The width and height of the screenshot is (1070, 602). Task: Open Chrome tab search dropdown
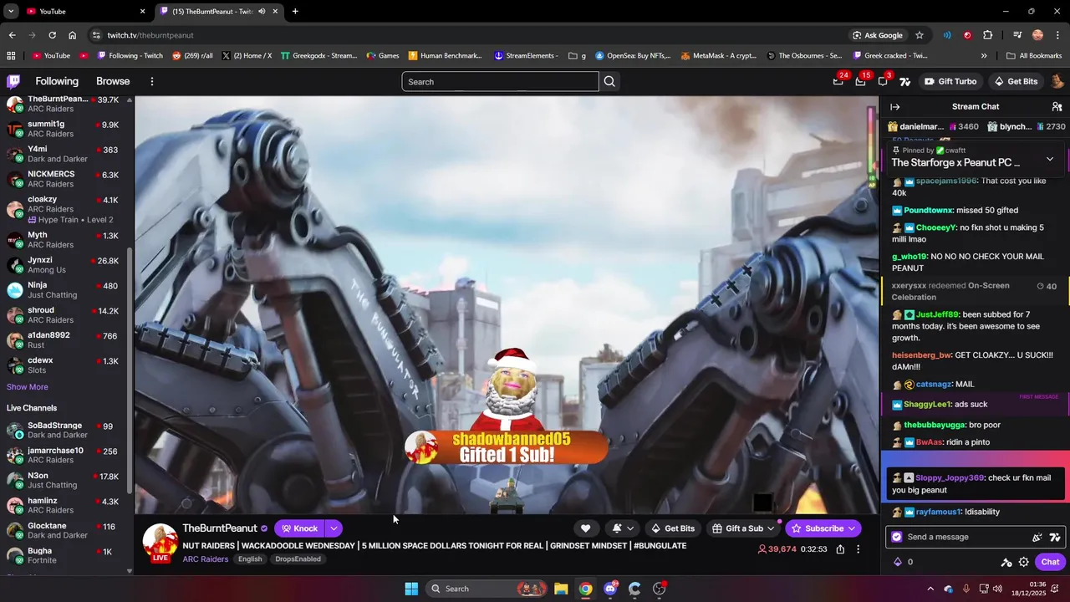(11, 12)
